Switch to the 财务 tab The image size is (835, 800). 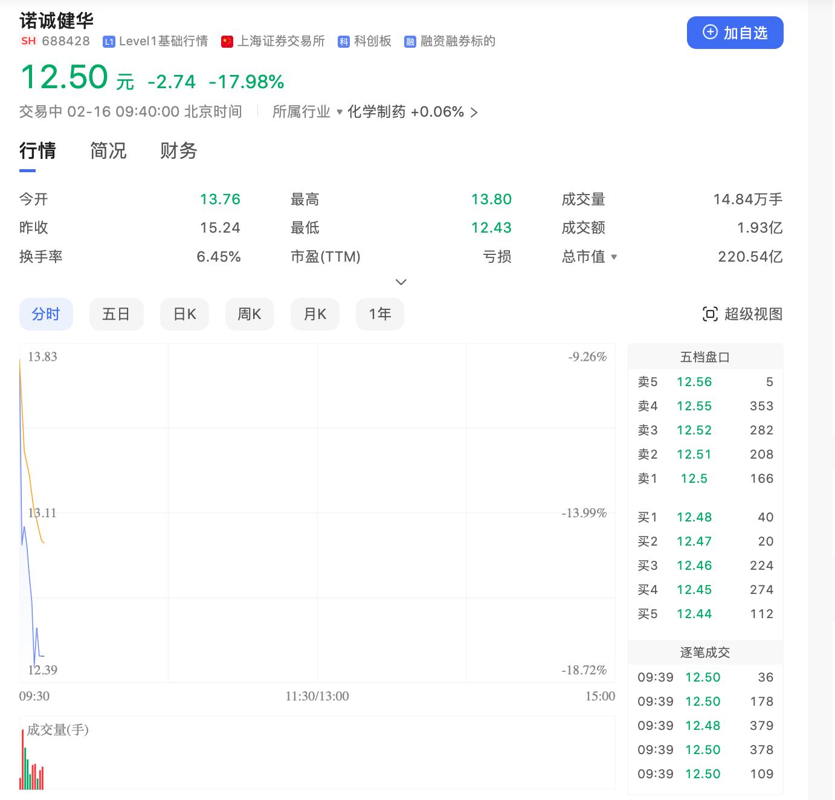click(179, 150)
